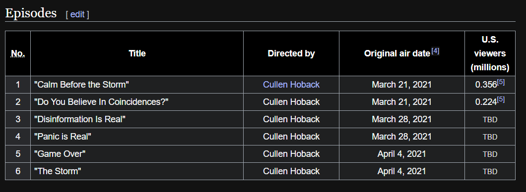Screen dimensions: 526x192
Task: Click the "Game Over" title cell
Action: click(x=137, y=154)
